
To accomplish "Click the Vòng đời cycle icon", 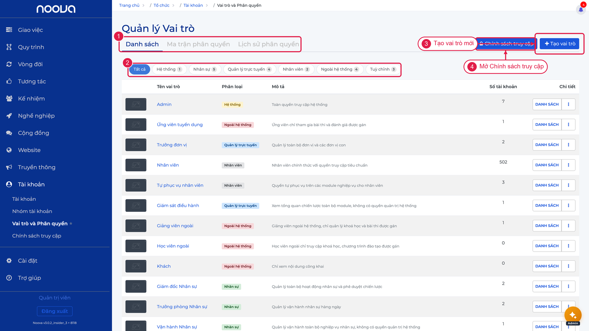I will coord(9,64).
